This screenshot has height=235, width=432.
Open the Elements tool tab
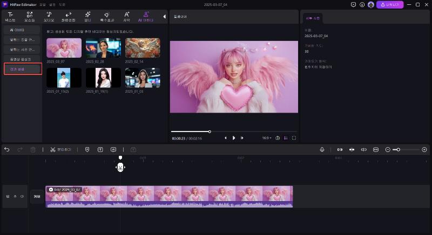tap(30, 17)
